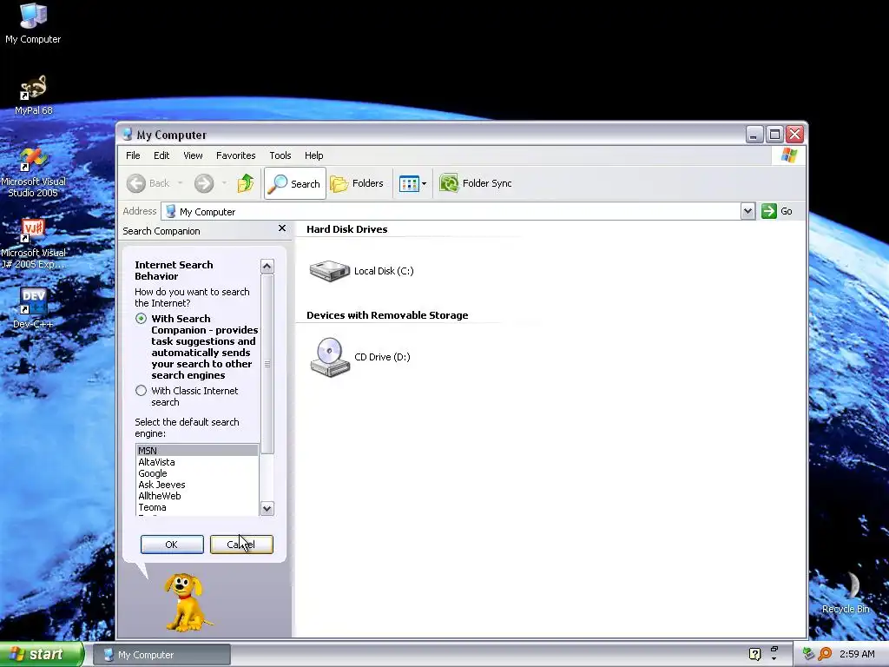This screenshot has width=889, height=667.
Task: Select AlltheWeb in engine list
Action: [197, 496]
